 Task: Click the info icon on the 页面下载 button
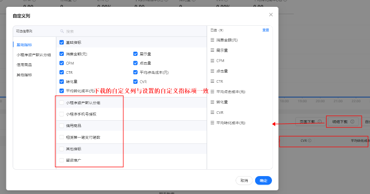click(x=320, y=121)
